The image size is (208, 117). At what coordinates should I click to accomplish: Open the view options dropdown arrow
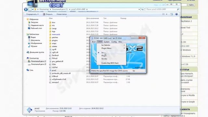coord(167,14)
